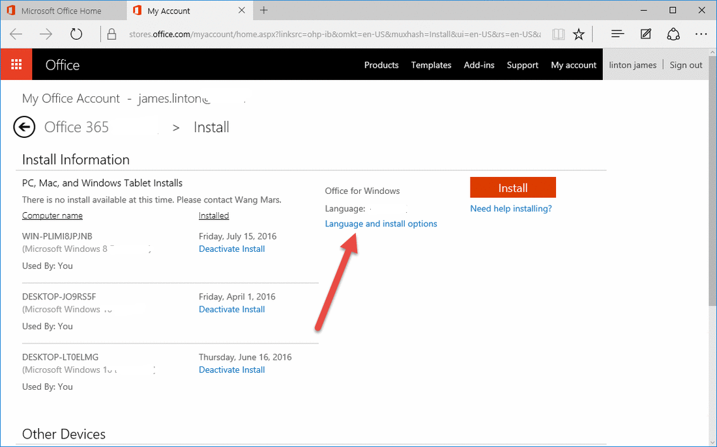This screenshot has height=447, width=717.
Task: Open the Support menu item
Action: click(x=523, y=65)
